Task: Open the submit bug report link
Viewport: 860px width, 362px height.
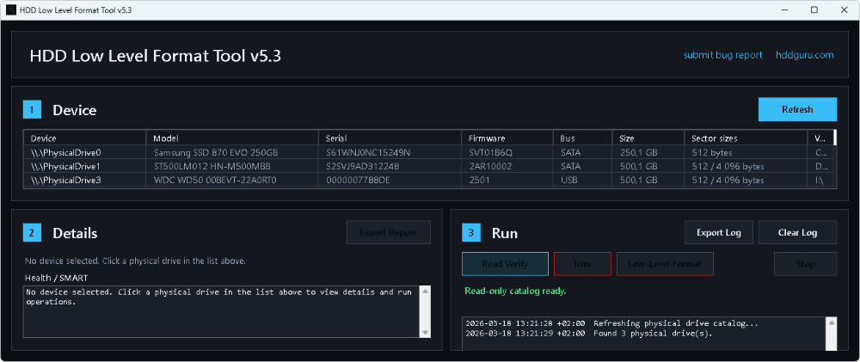Action: tap(722, 55)
